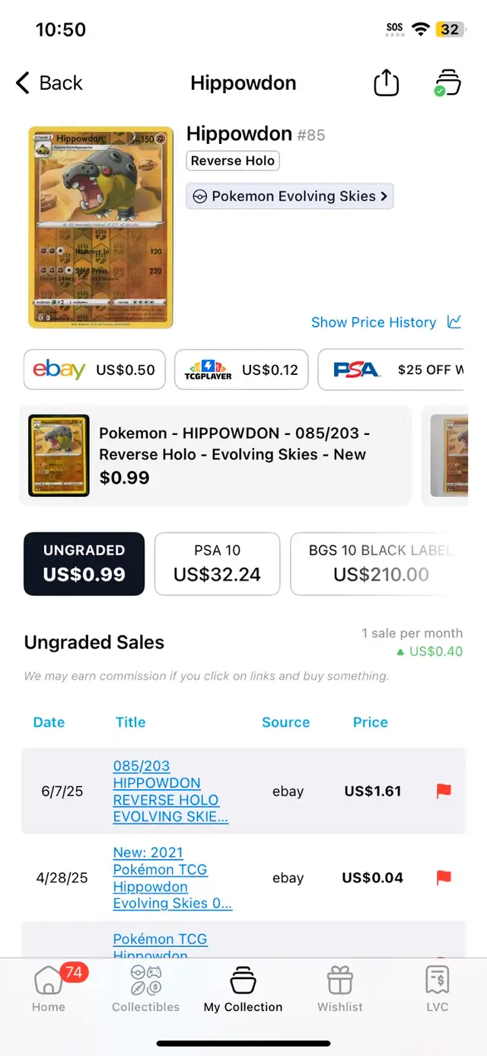This screenshot has width=487, height=1056.
Task: Open the eBay US$0.50 price button
Action: pos(94,370)
